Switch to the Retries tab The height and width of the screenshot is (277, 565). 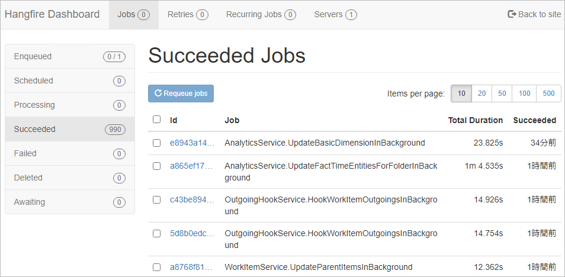point(187,14)
